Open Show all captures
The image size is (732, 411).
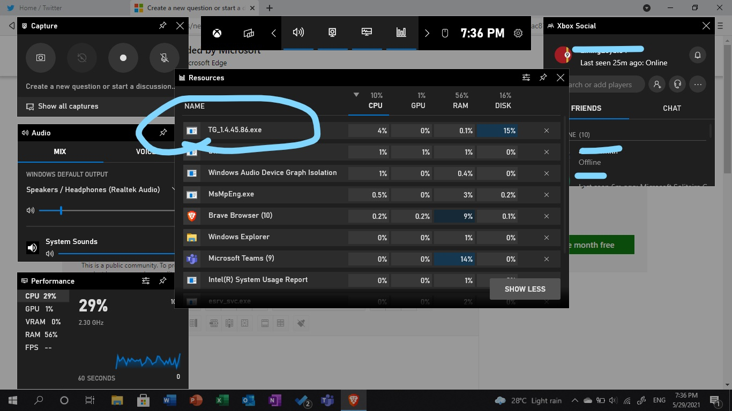click(62, 106)
